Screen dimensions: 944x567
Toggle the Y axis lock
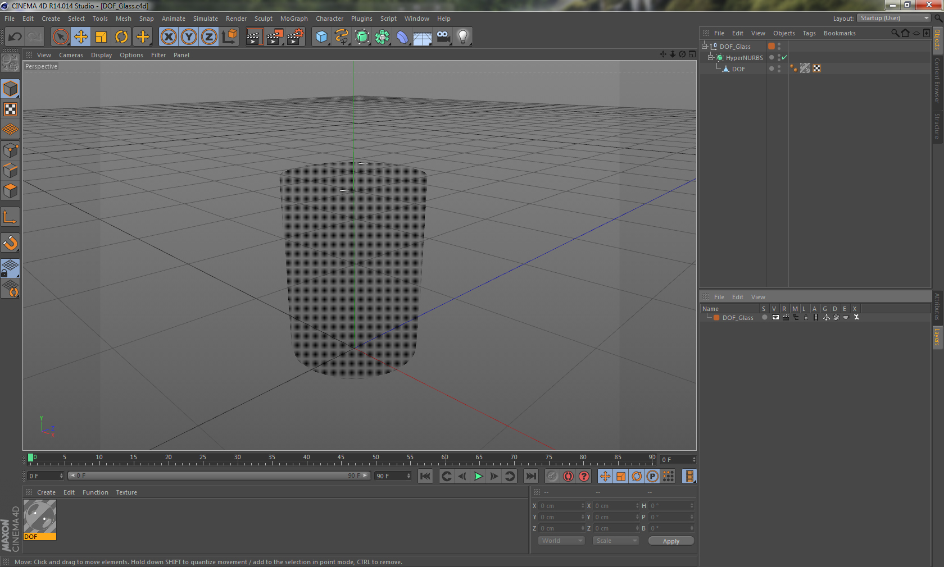[x=189, y=37]
